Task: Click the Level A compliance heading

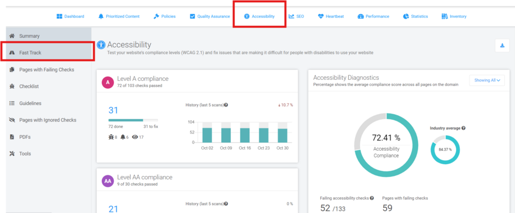Action: (x=143, y=79)
